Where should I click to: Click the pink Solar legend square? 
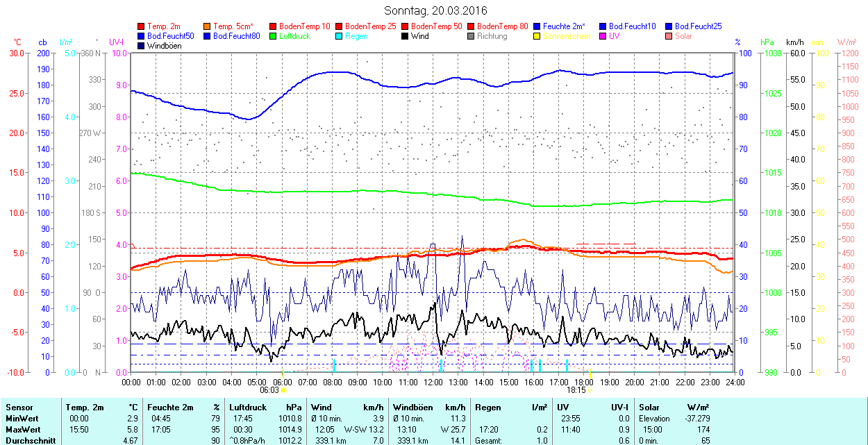tap(669, 36)
